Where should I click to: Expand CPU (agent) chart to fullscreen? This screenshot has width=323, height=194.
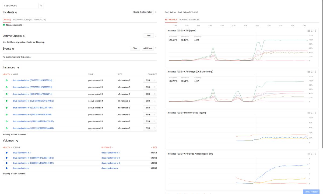313,31
